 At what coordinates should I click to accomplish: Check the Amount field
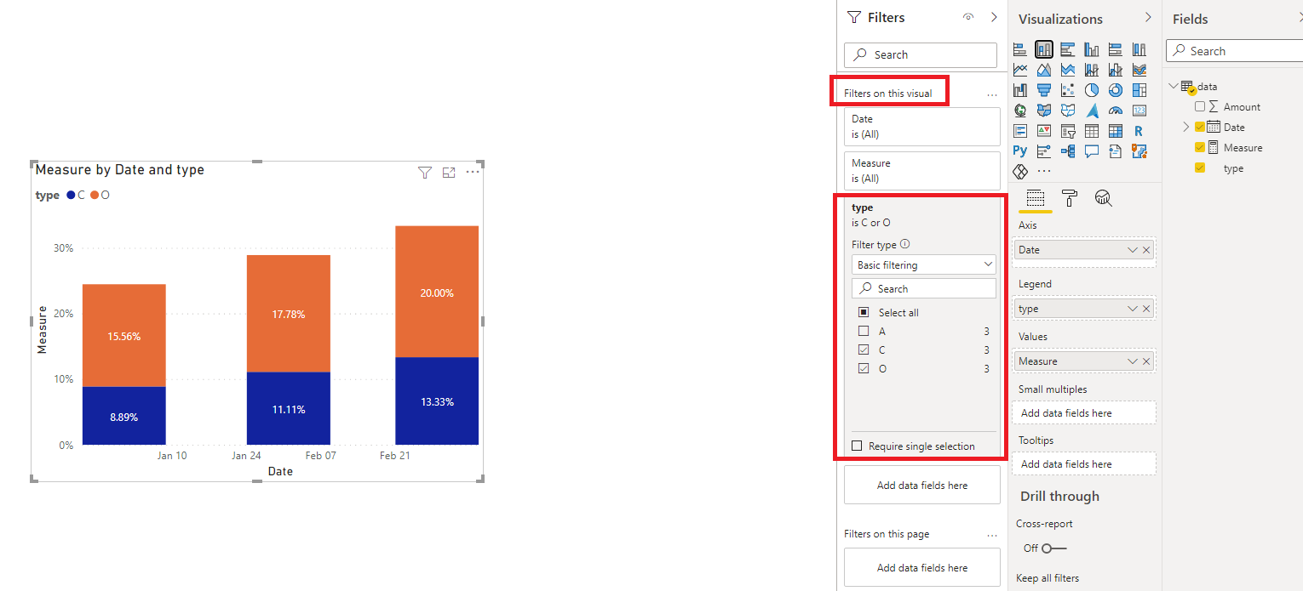click(x=1200, y=106)
